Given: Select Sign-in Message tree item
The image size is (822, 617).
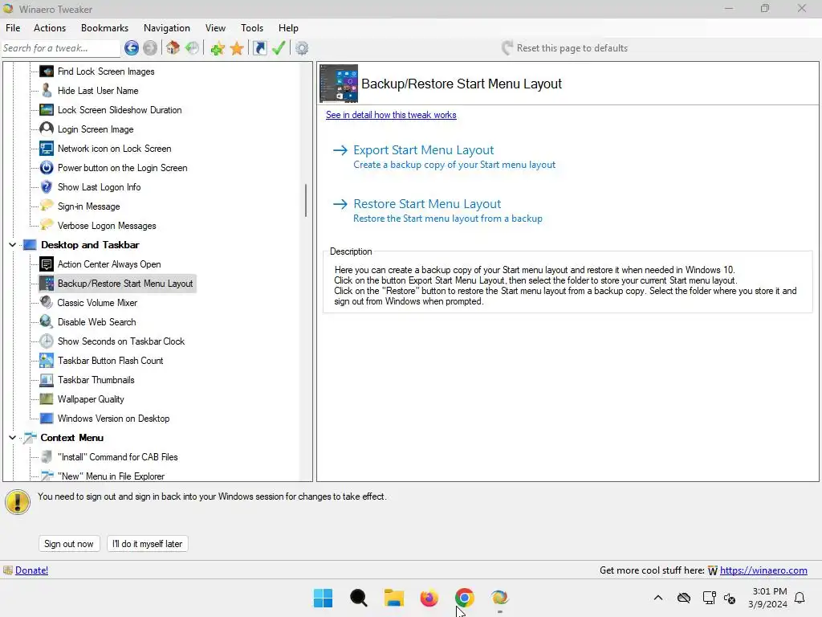Looking at the screenshot, I should [x=88, y=206].
